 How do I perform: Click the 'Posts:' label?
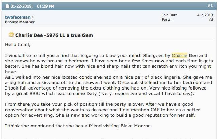click(167, 19)
